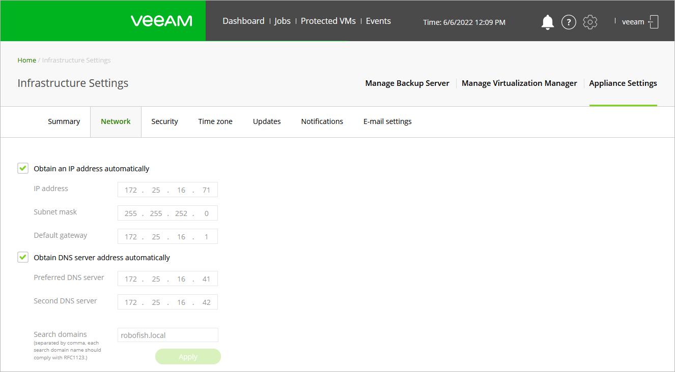Go to the Jobs page
Viewport: 675px width, 372px height.
[x=283, y=21]
